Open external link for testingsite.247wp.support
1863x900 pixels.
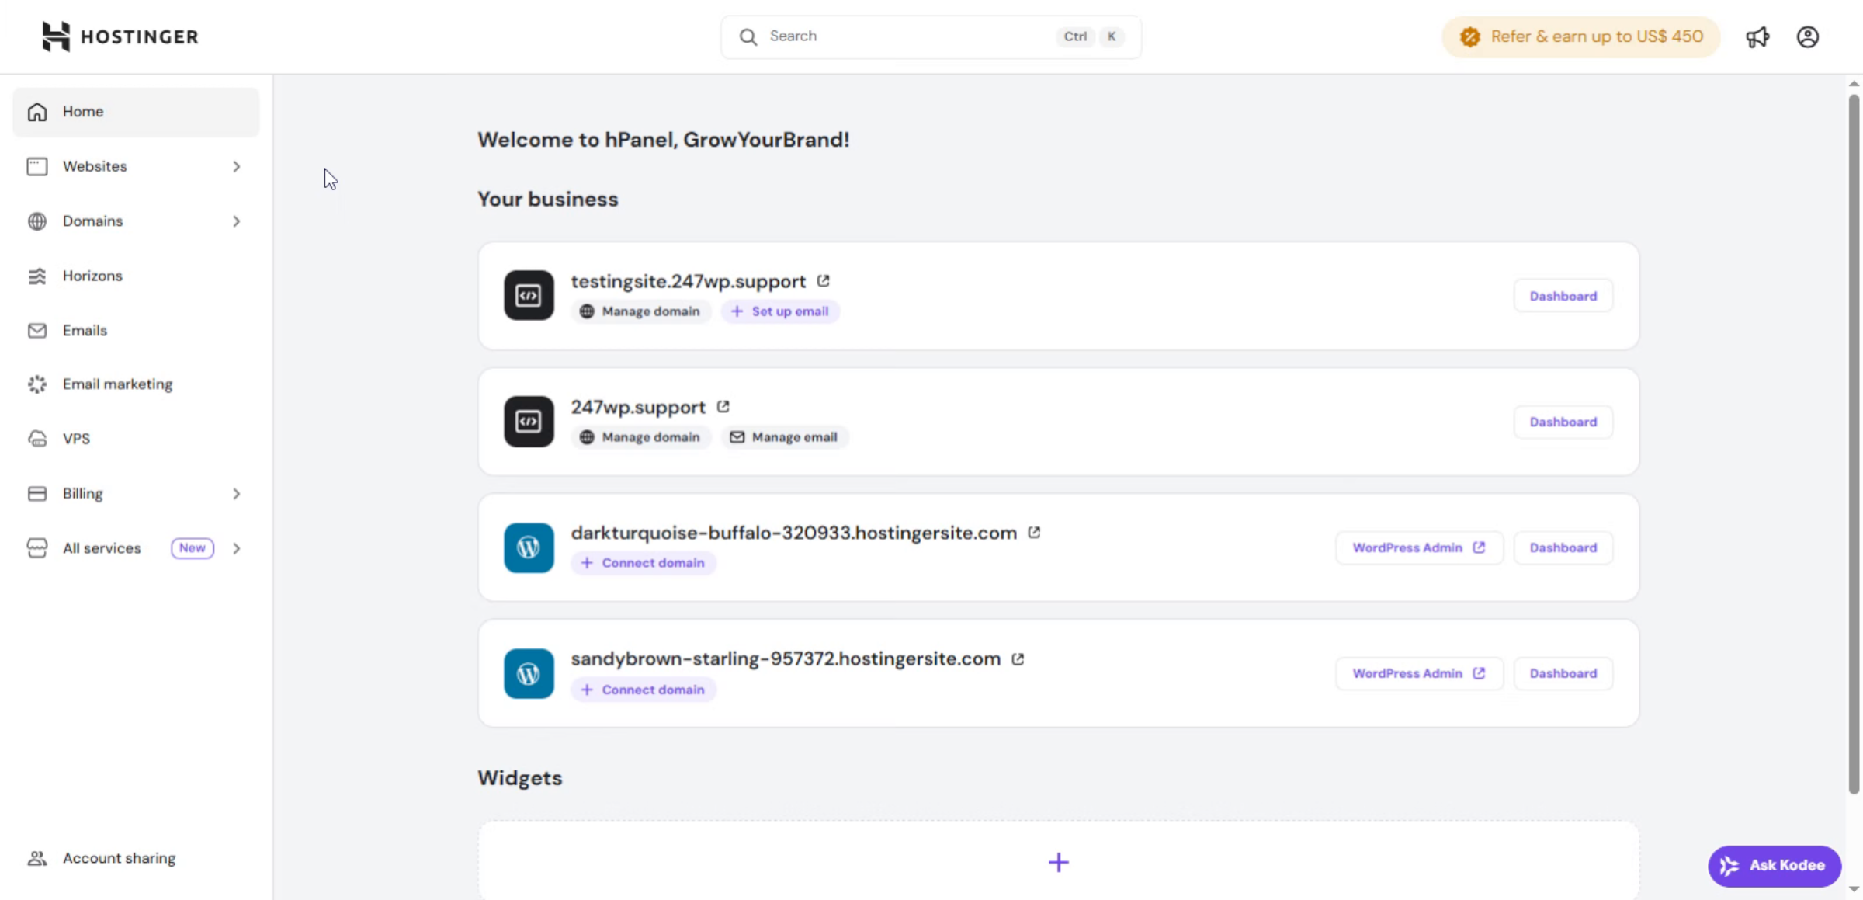click(824, 281)
